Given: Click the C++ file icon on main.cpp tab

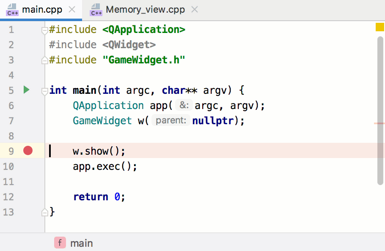Looking at the screenshot, I should (x=12, y=10).
